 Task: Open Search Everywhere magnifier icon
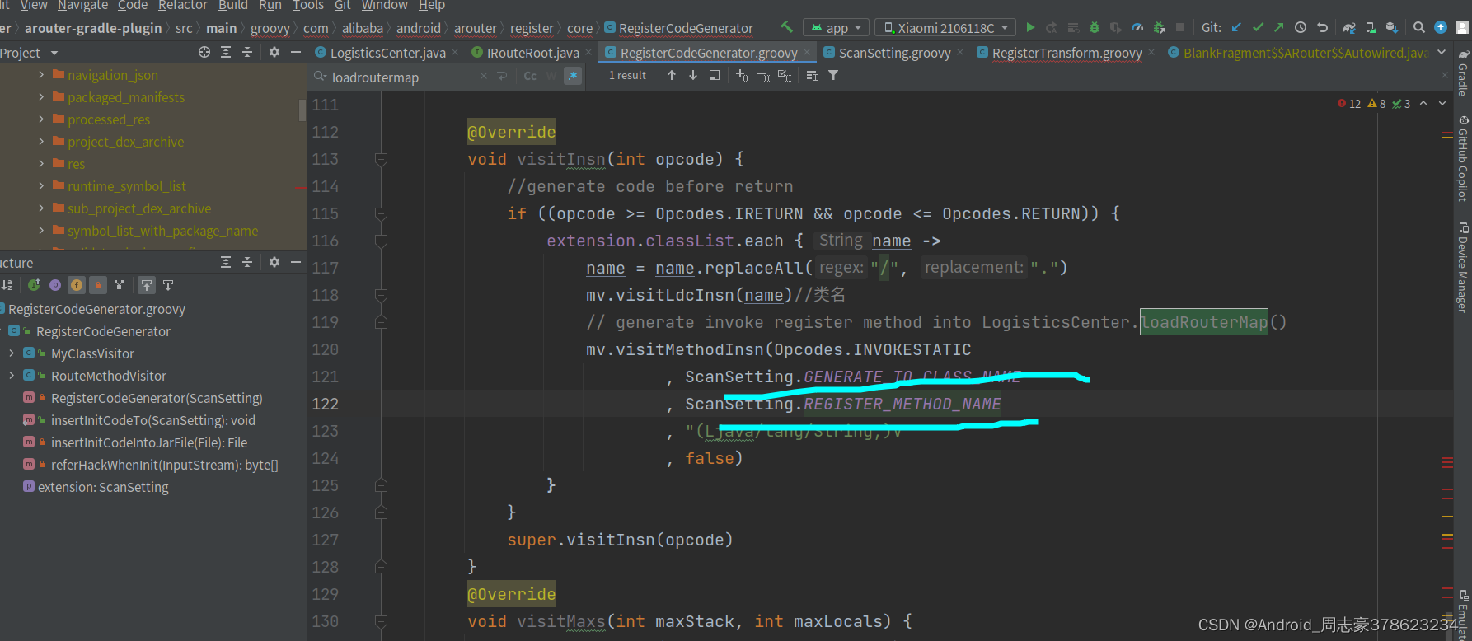click(x=1419, y=27)
